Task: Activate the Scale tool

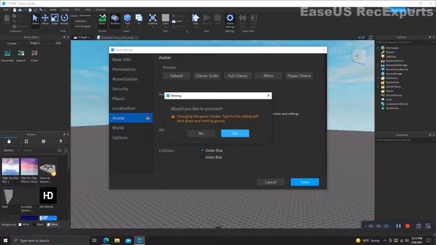Action: (x=54, y=20)
